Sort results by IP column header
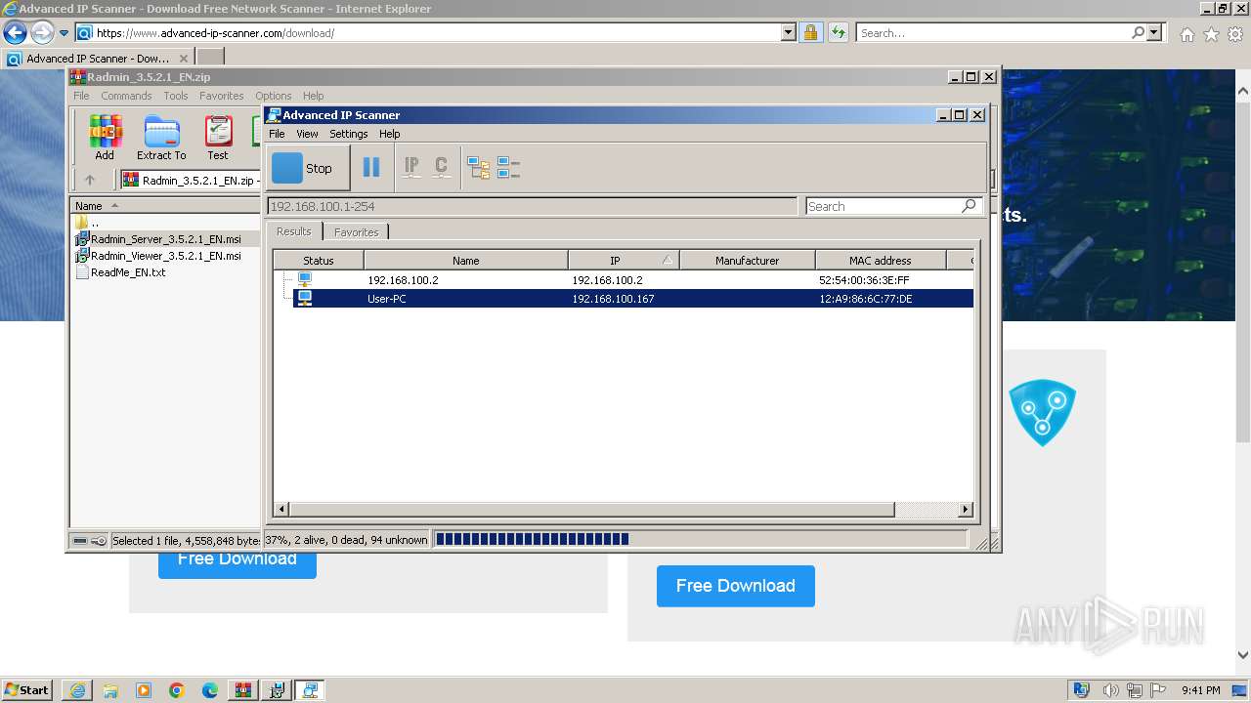Image resolution: width=1251 pixels, height=703 pixels. (624, 261)
